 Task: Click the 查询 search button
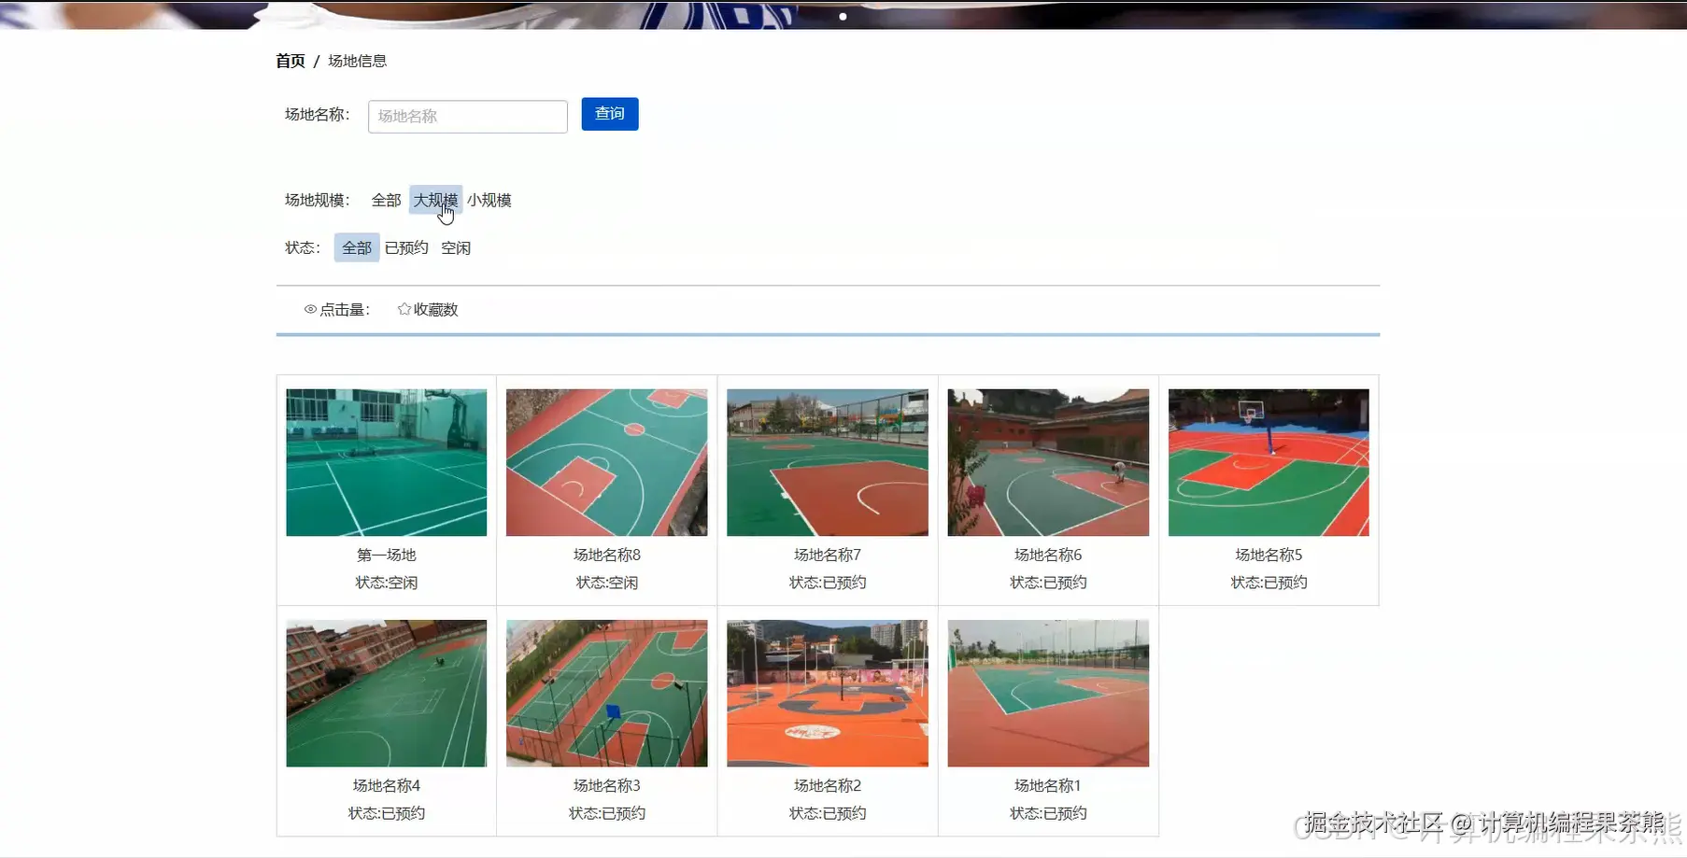[x=609, y=114]
